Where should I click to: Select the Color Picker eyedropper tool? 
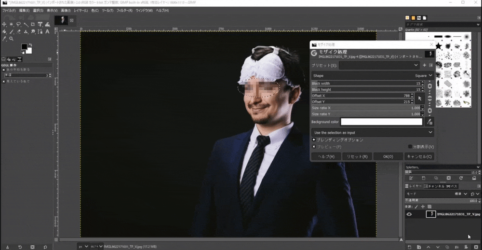click(4, 39)
